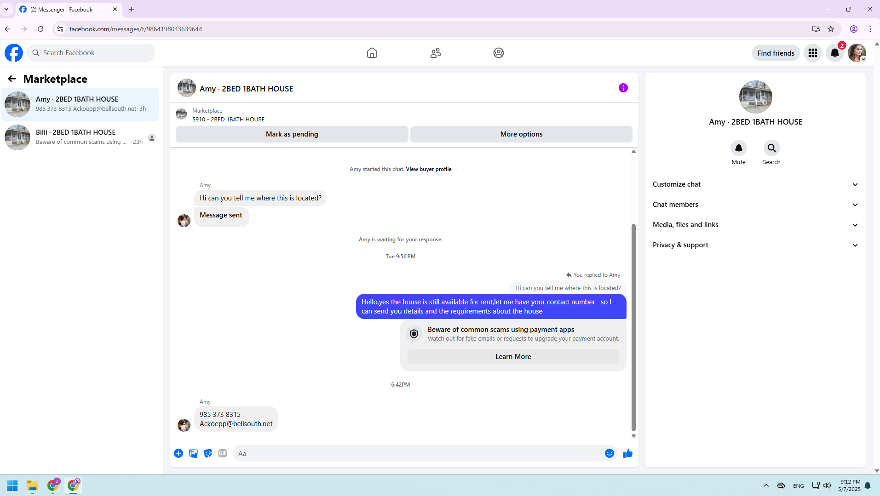Go back from Marketplace with arrow

point(12,79)
